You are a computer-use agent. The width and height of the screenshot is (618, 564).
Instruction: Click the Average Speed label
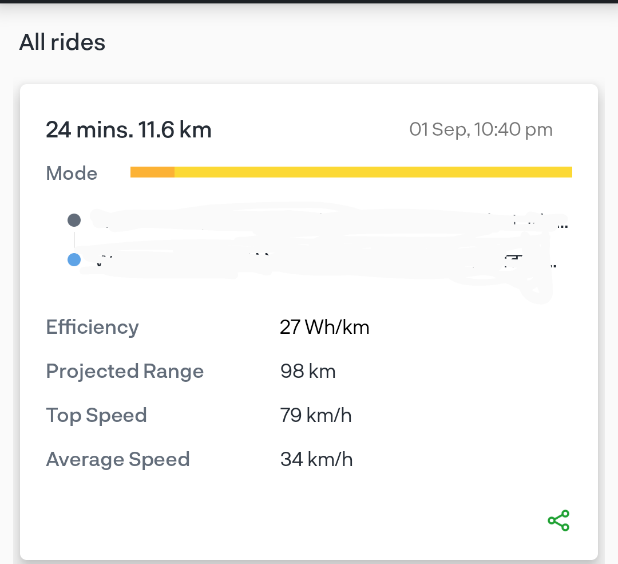point(118,460)
